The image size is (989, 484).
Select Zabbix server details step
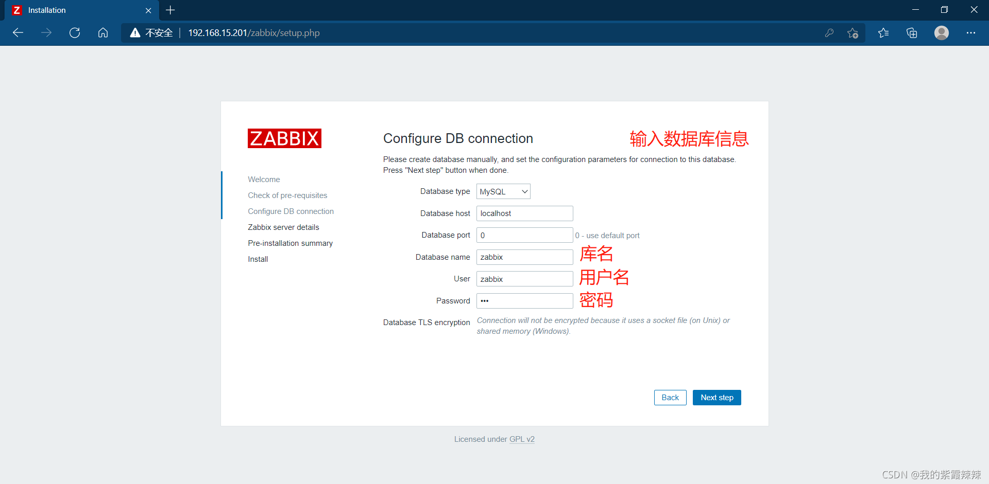(x=283, y=227)
